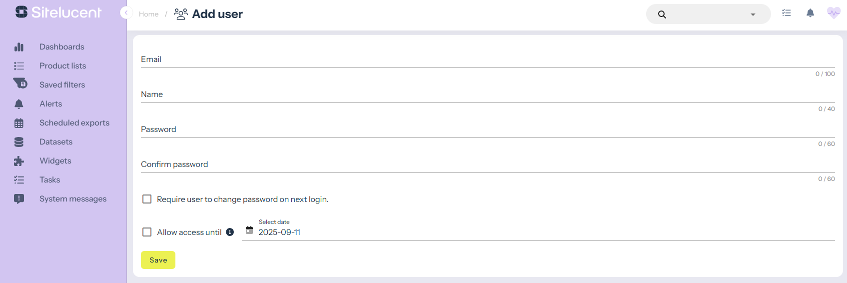Show info tooltip for Allow access until
Screen dimensions: 847x283
click(x=230, y=232)
